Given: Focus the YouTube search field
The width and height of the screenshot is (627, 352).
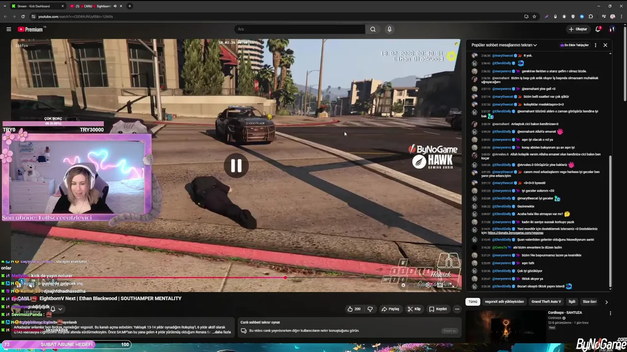Looking at the screenshot, I should click(x=300, y=29).
